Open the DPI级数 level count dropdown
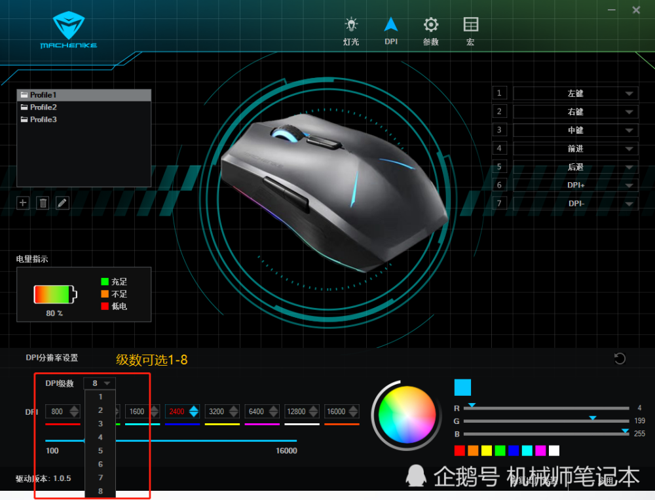The height and width of the screenshot is (500, 655). tap(100, 383)
